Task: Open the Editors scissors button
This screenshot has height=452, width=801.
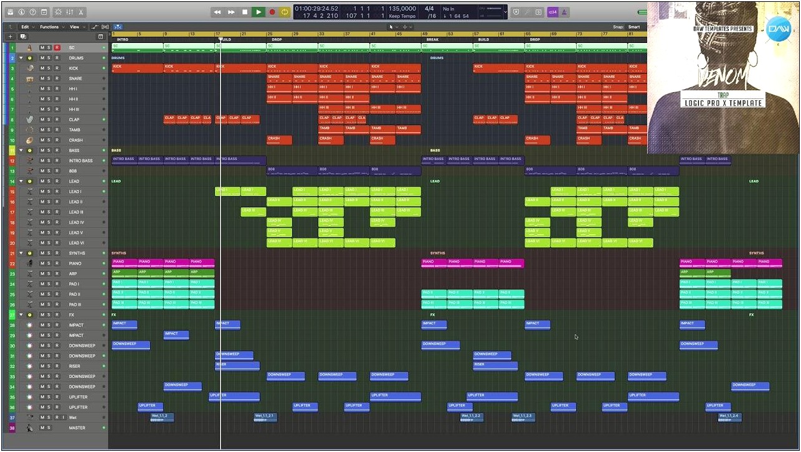Action: coord(81,12)
